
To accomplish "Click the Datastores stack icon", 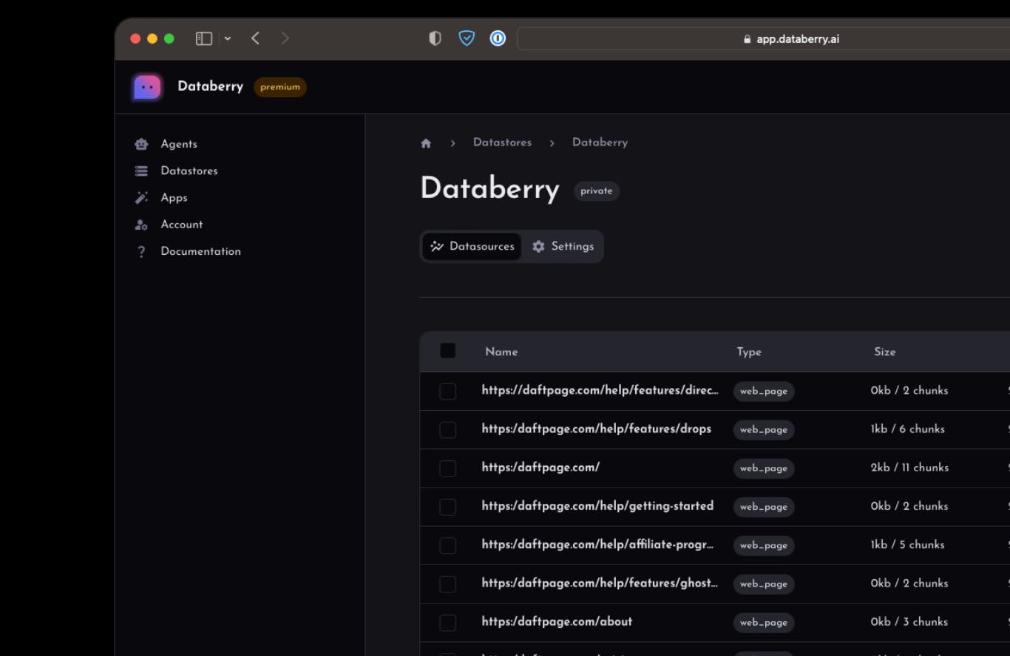I will coord(141,171).
